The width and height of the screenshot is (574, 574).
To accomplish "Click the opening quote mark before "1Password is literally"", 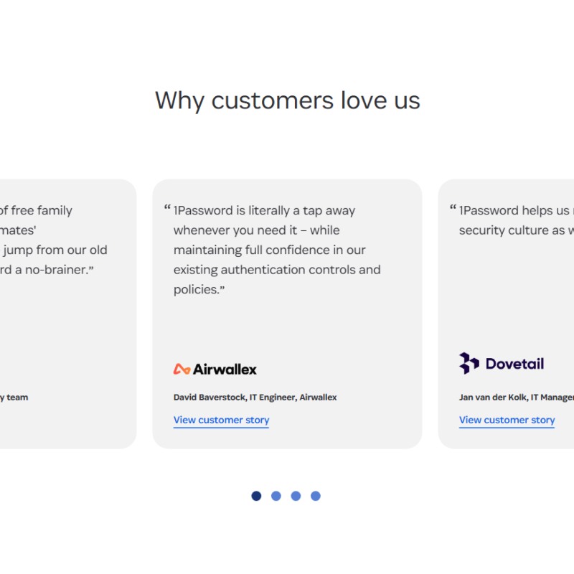I will (167, 210).
